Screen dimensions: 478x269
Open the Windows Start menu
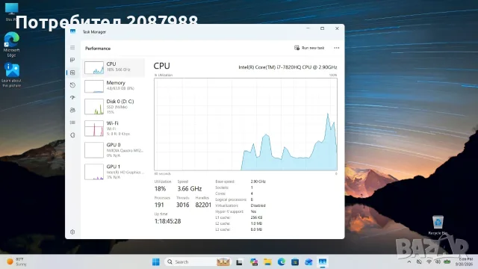tap(156, 262)
